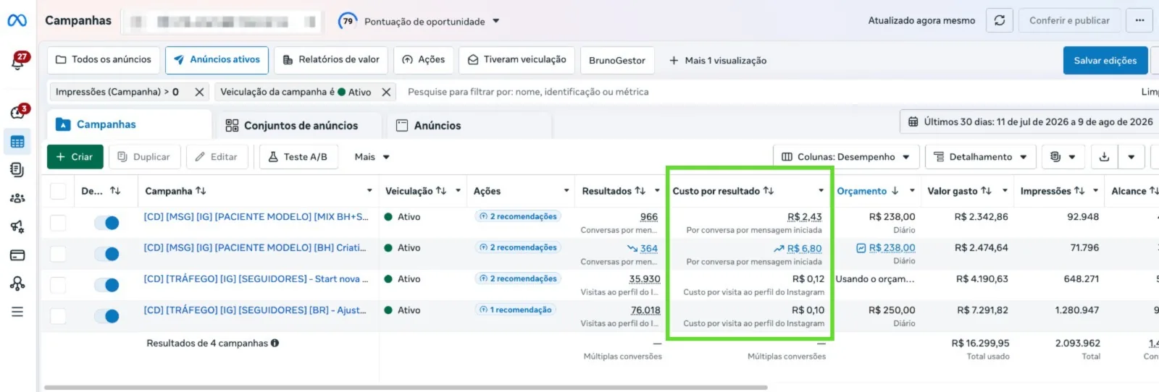1159x392 pixels.
Task: Check the box for PACIENTE MODELO MIX BH+S row
Action: click(58, 223)
